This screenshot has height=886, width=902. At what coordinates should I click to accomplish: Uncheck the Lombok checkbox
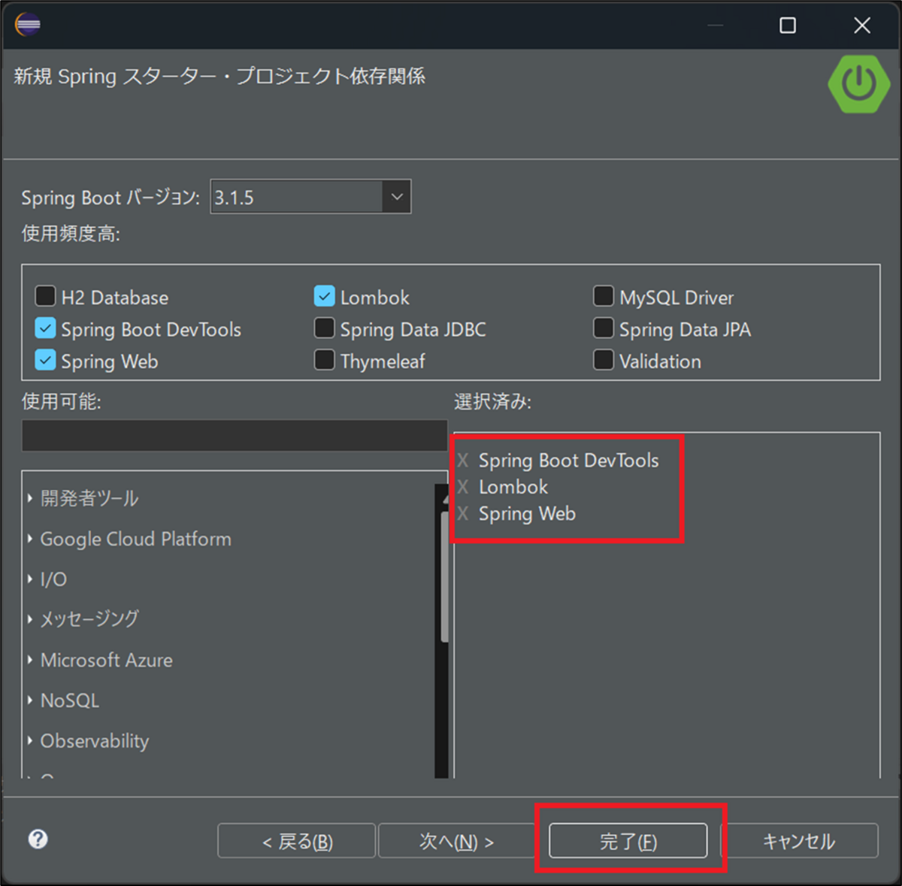click(324, 296)
